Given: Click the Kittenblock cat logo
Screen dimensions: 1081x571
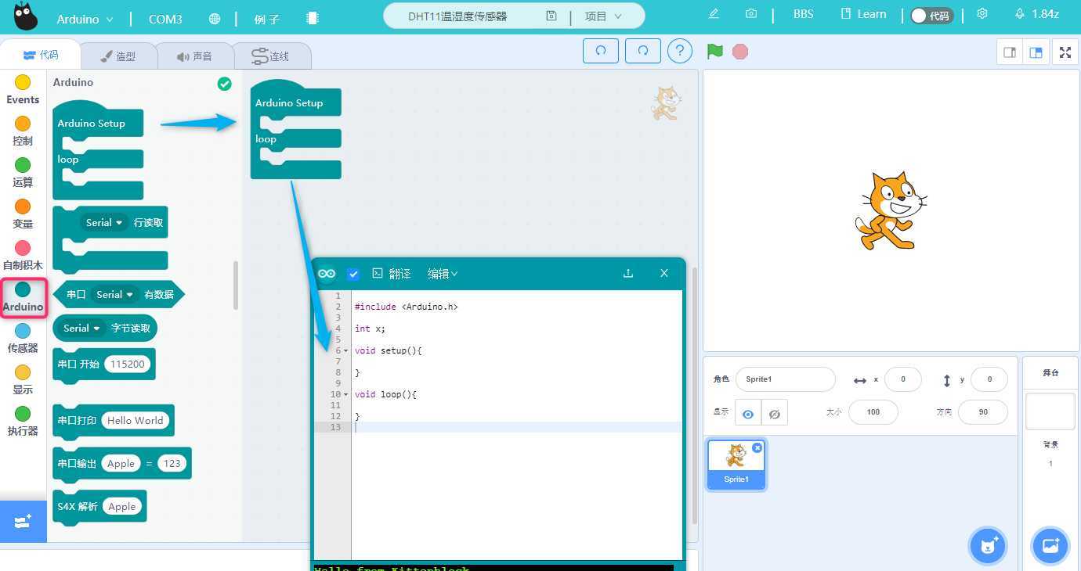Looking at the screenshot, I should tap(26, 16).
